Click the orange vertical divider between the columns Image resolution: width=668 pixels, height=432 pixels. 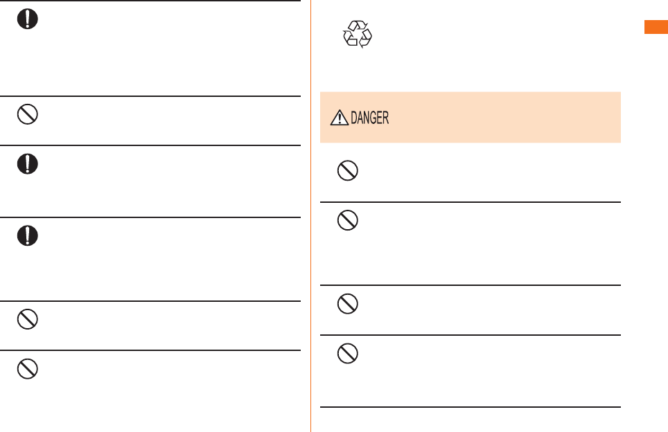coord(311,216)
